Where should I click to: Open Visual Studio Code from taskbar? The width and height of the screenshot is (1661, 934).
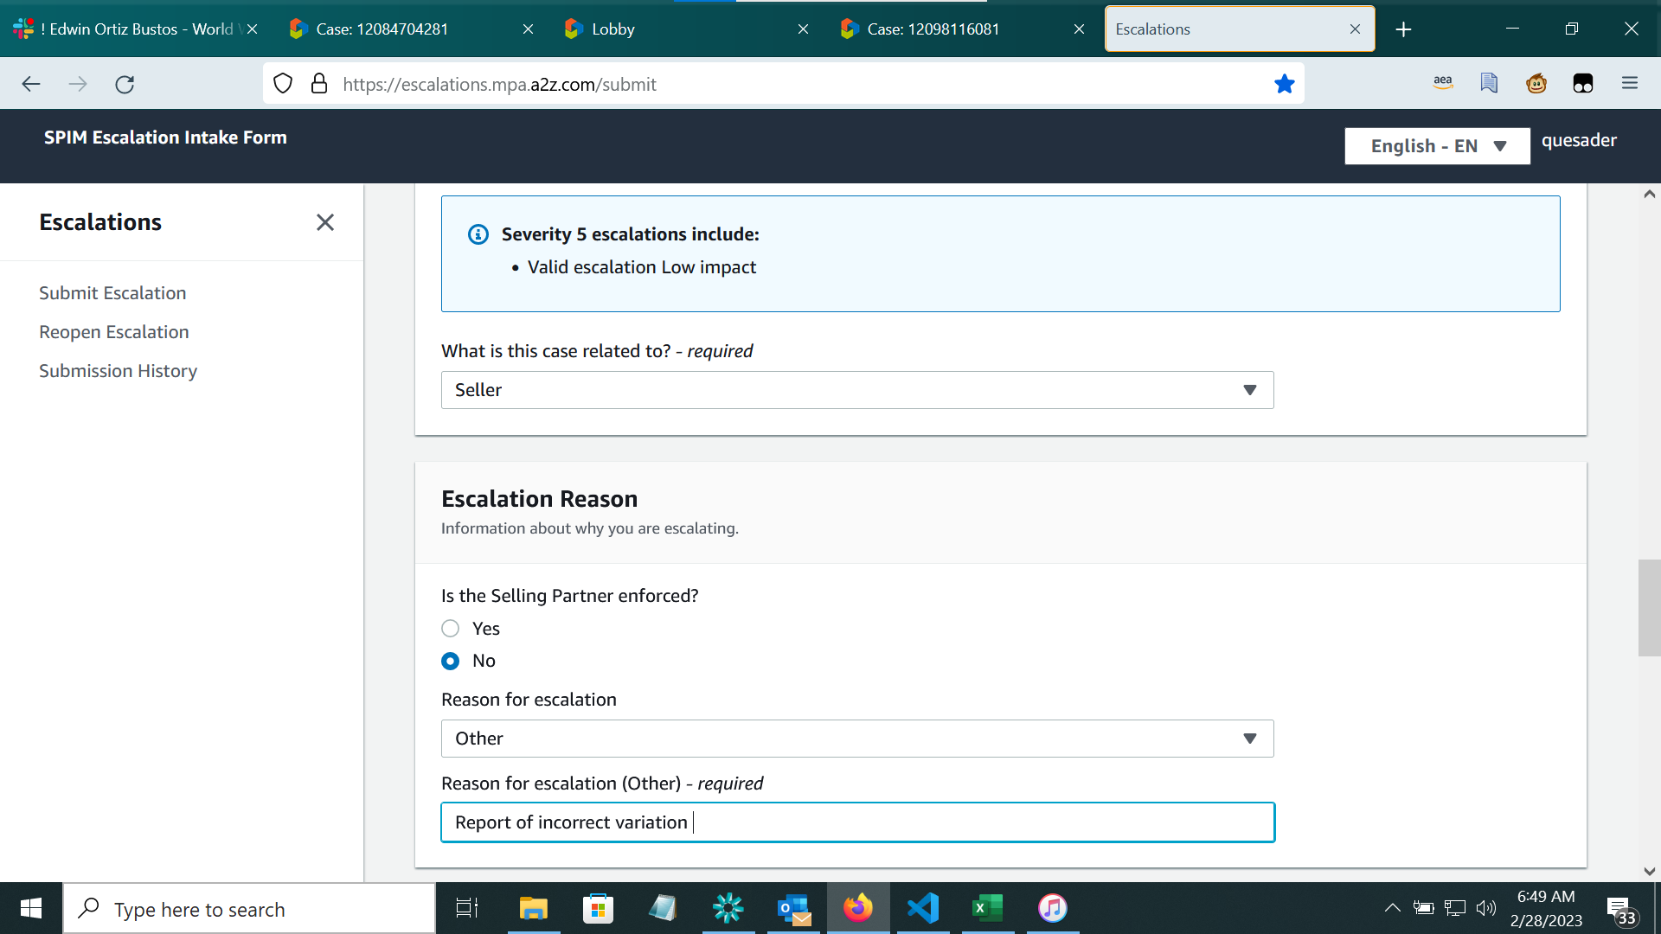[923, 908]
